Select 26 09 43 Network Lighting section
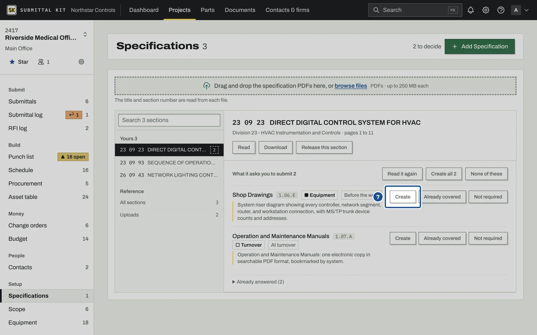The height and width of the screenshot is (335, 537). (x=169, y=175)
